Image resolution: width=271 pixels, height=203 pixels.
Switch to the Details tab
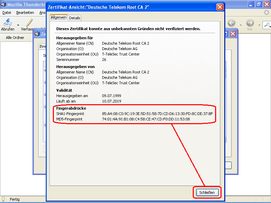tap(75, 18)
